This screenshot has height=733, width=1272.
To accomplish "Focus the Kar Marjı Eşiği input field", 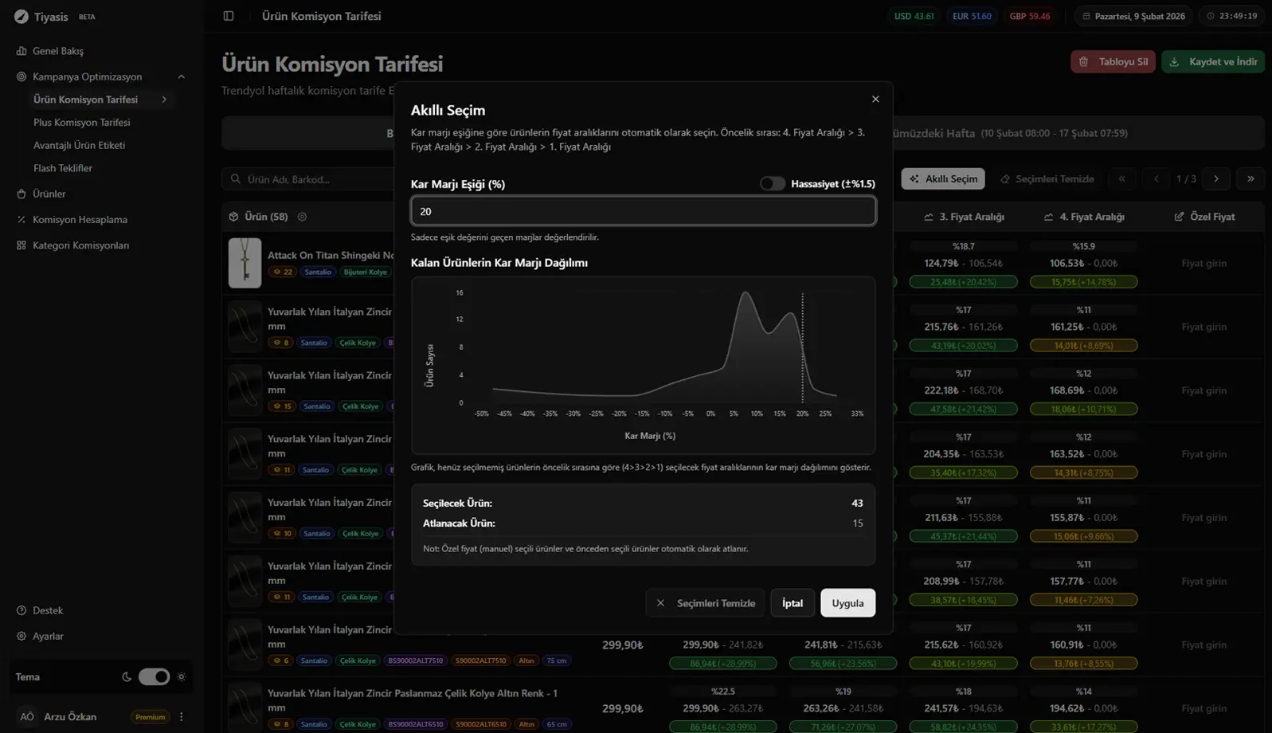I will (x=643, y=212).
